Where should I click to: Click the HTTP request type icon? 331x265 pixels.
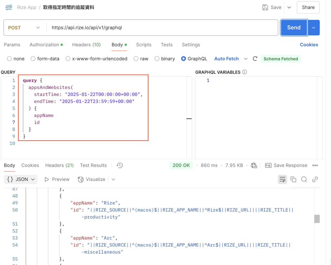[9, 7]
